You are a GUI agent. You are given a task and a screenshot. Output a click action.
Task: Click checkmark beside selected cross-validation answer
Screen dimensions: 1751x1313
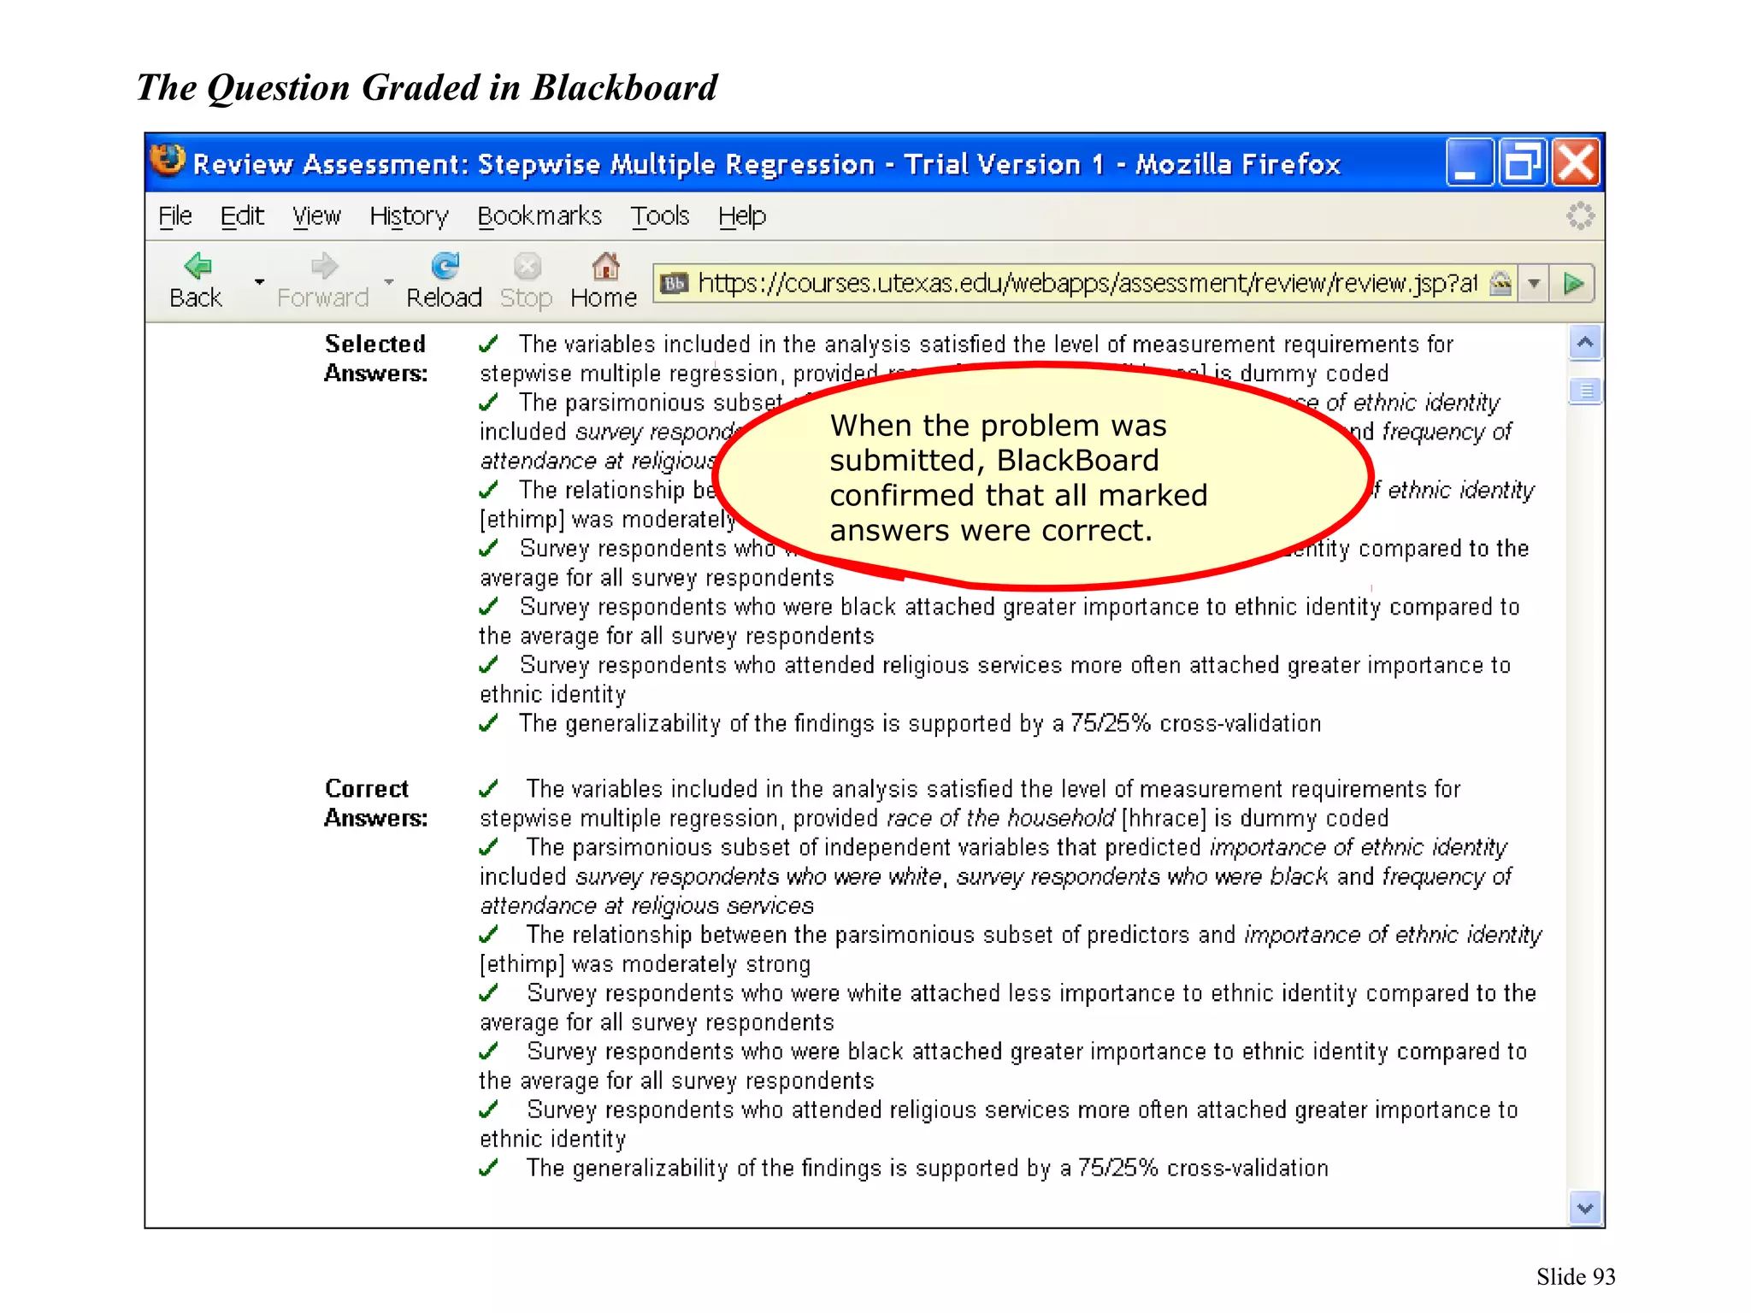pos(490,723)
